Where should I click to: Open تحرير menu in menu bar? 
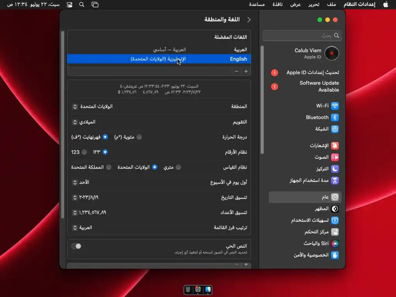click(314, 5)
